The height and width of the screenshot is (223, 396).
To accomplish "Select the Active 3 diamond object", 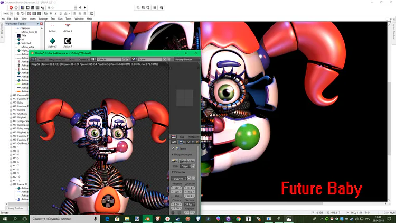I will 52,41.
